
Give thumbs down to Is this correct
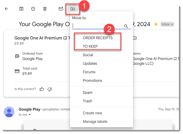50,89
